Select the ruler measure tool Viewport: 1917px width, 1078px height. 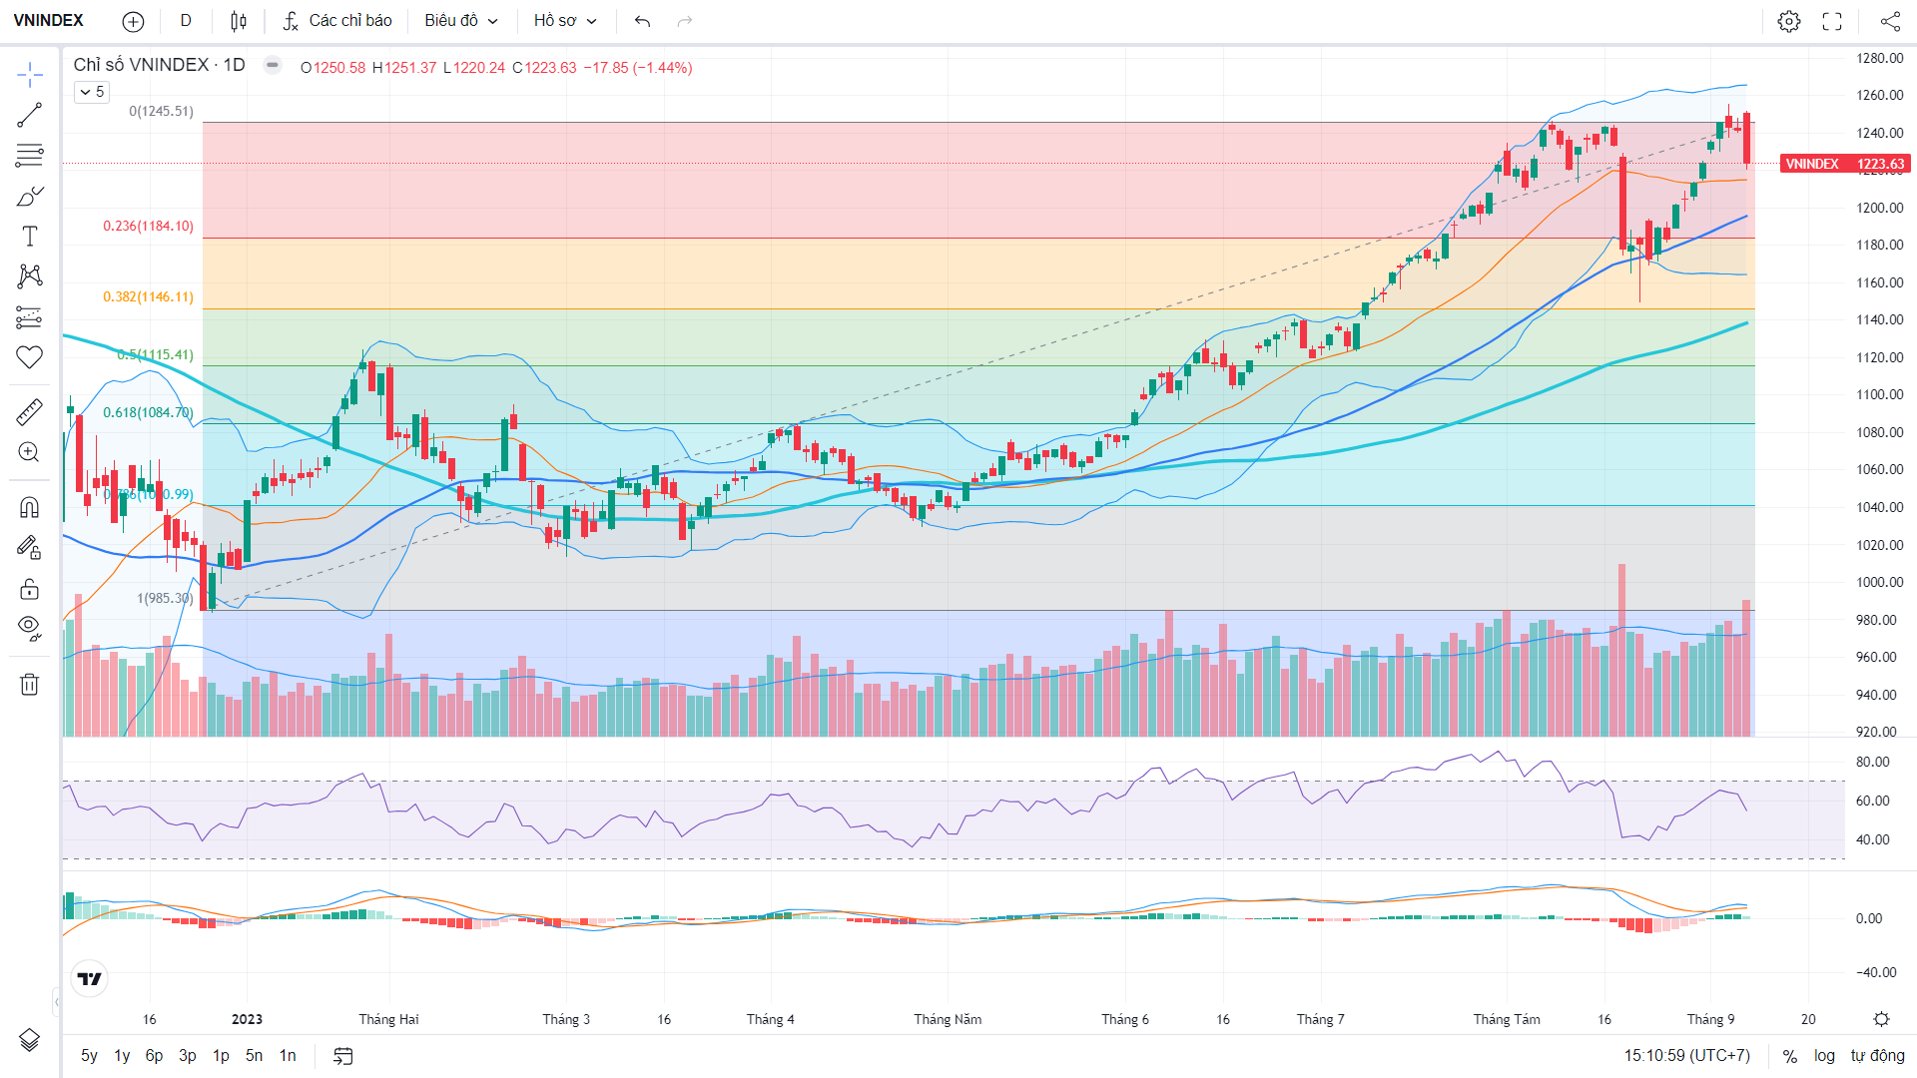pos(30,411)
